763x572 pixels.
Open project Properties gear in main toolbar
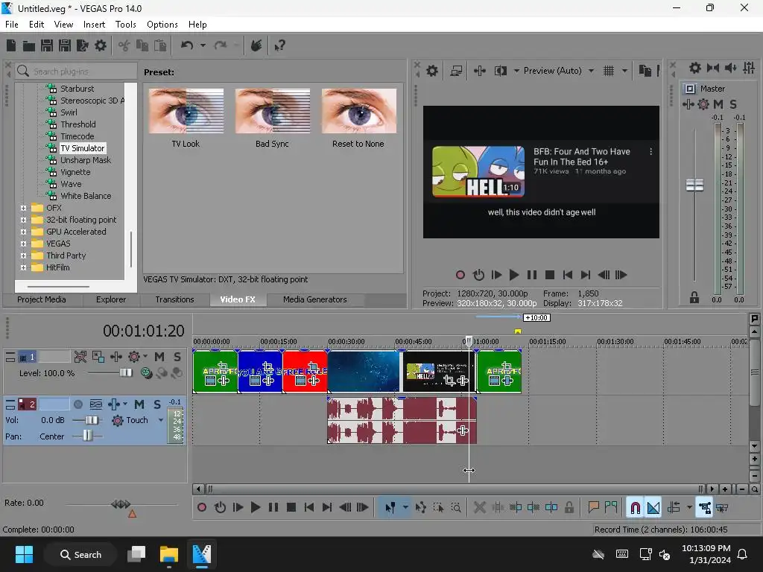[101, 45]
